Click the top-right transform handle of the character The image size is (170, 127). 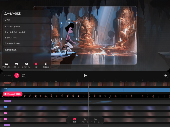click(77, 23)
